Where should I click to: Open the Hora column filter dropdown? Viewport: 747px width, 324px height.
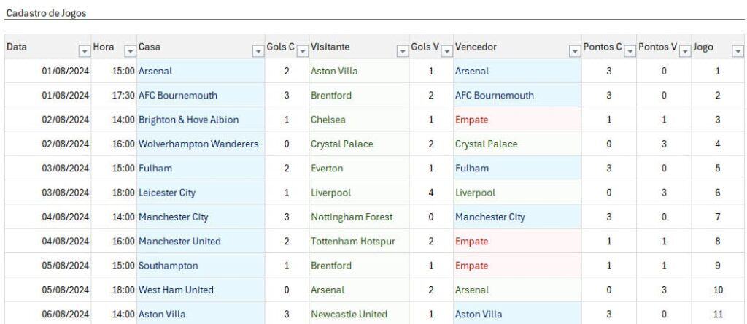[x=130, y=50]
